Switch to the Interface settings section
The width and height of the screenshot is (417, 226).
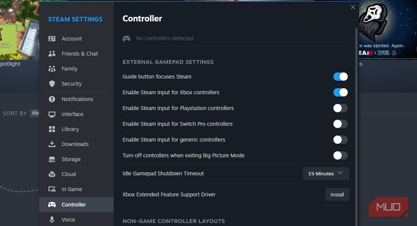click(72, 114)
